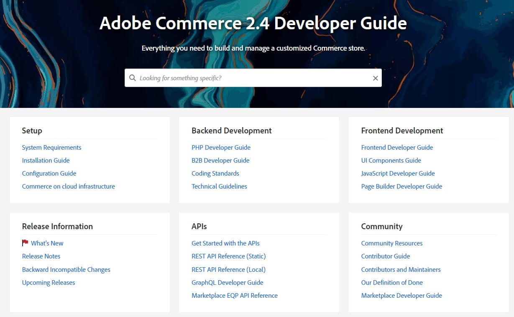Image resolution: width=514 pixels, height=317 pixels.
Task: Go to Configuration Guide
Action: (49, 173)
